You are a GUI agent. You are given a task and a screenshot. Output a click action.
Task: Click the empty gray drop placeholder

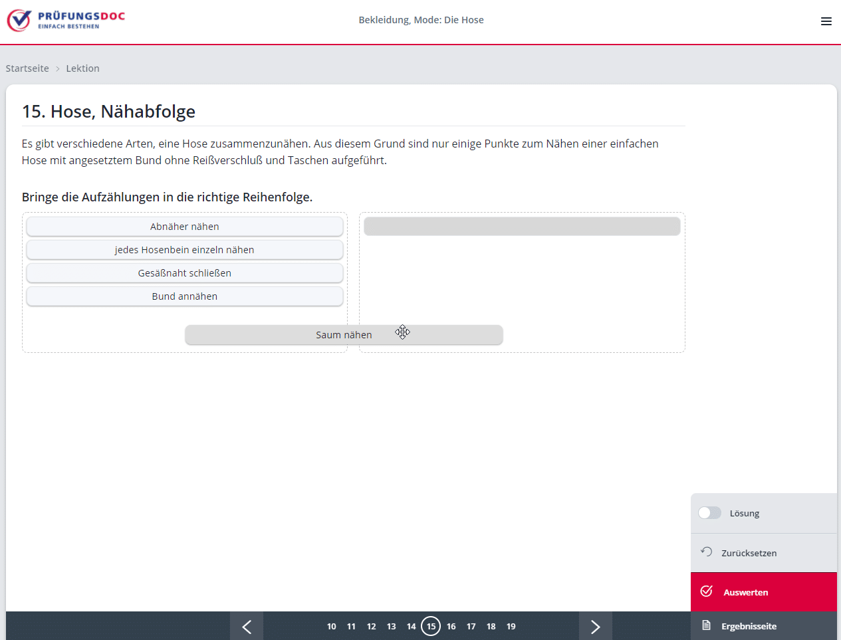522,227
